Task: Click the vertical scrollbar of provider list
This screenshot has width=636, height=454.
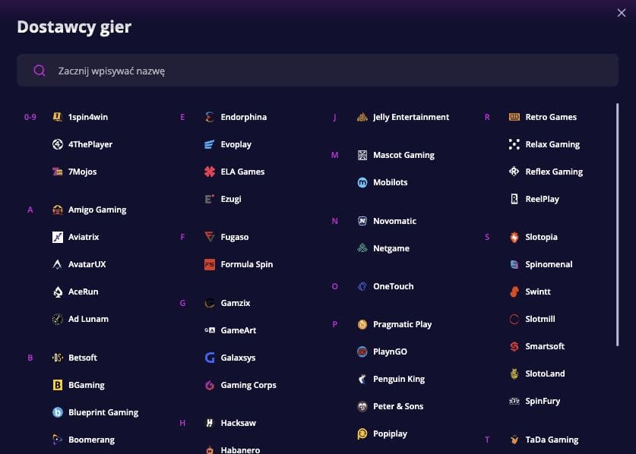Action: (617, 228)
